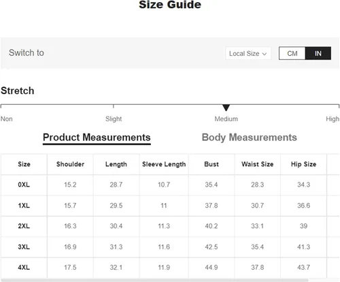Click the Shoulder column header
This screenshot has height=282, width=340.
tap(70, 164)
